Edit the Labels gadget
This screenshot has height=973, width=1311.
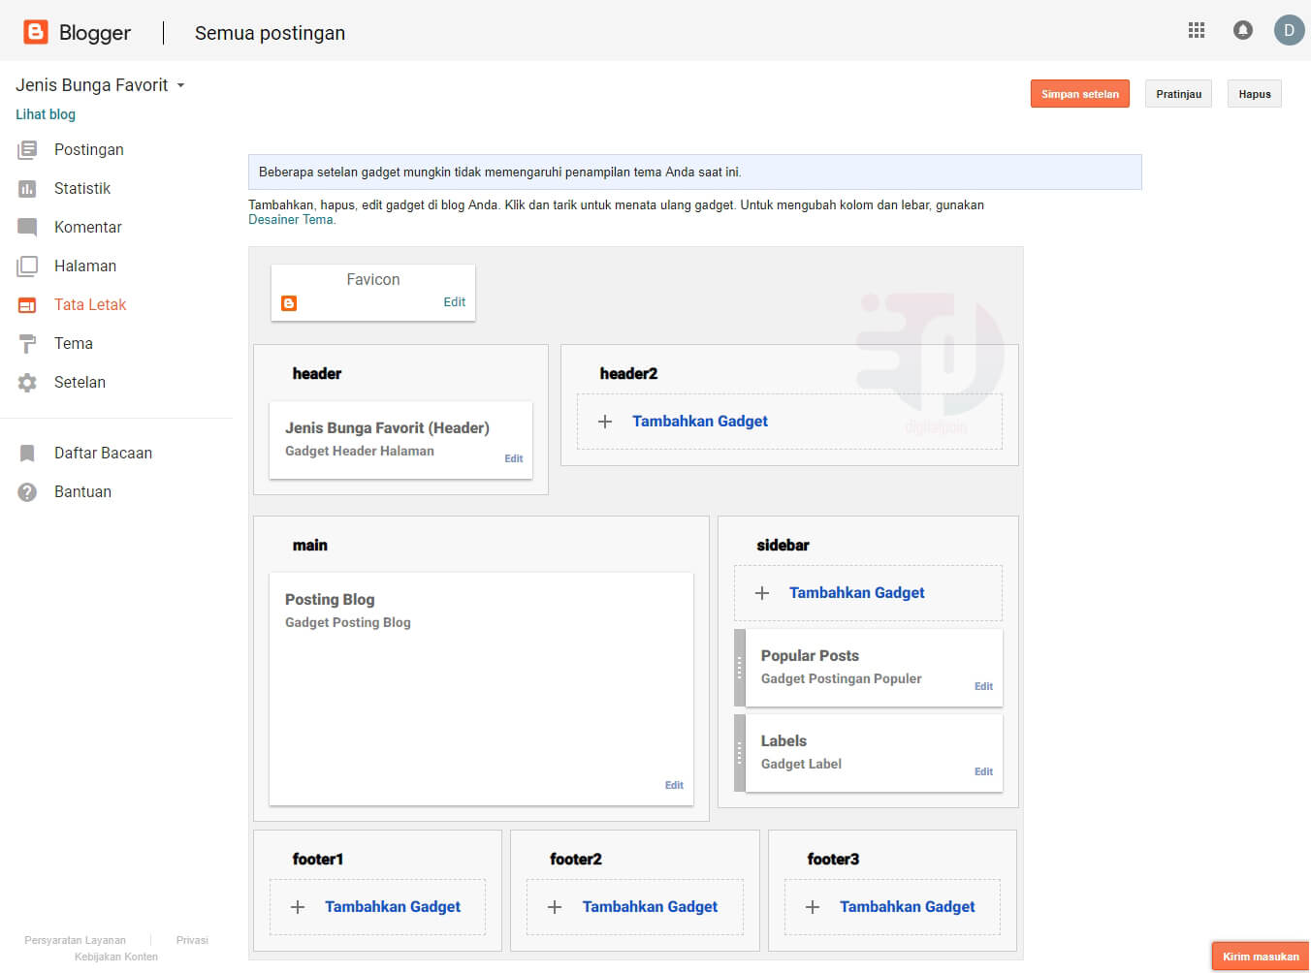(x=983, y=771)
